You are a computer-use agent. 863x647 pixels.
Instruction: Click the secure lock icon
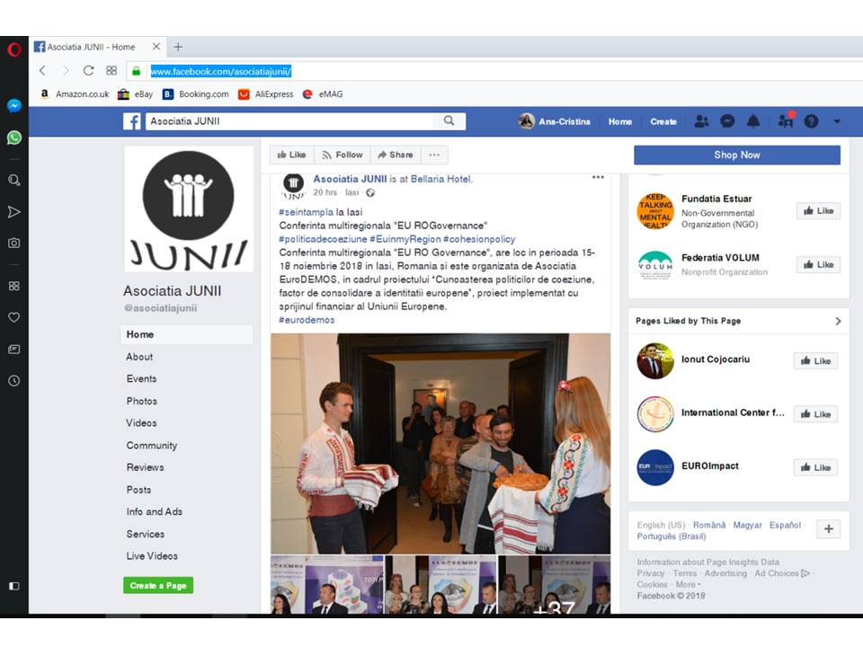click(136, 71)
